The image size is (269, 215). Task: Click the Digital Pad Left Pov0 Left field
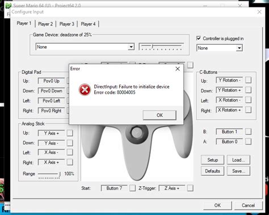tap(51, 101)
